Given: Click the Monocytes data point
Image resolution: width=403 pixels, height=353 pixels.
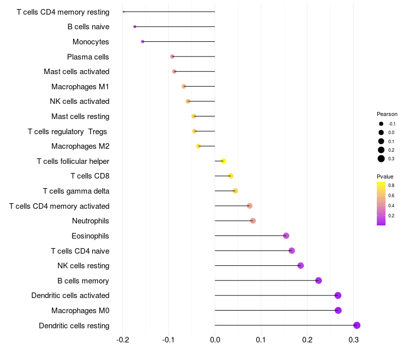Looking at the screenshot, I should point(143,41).
